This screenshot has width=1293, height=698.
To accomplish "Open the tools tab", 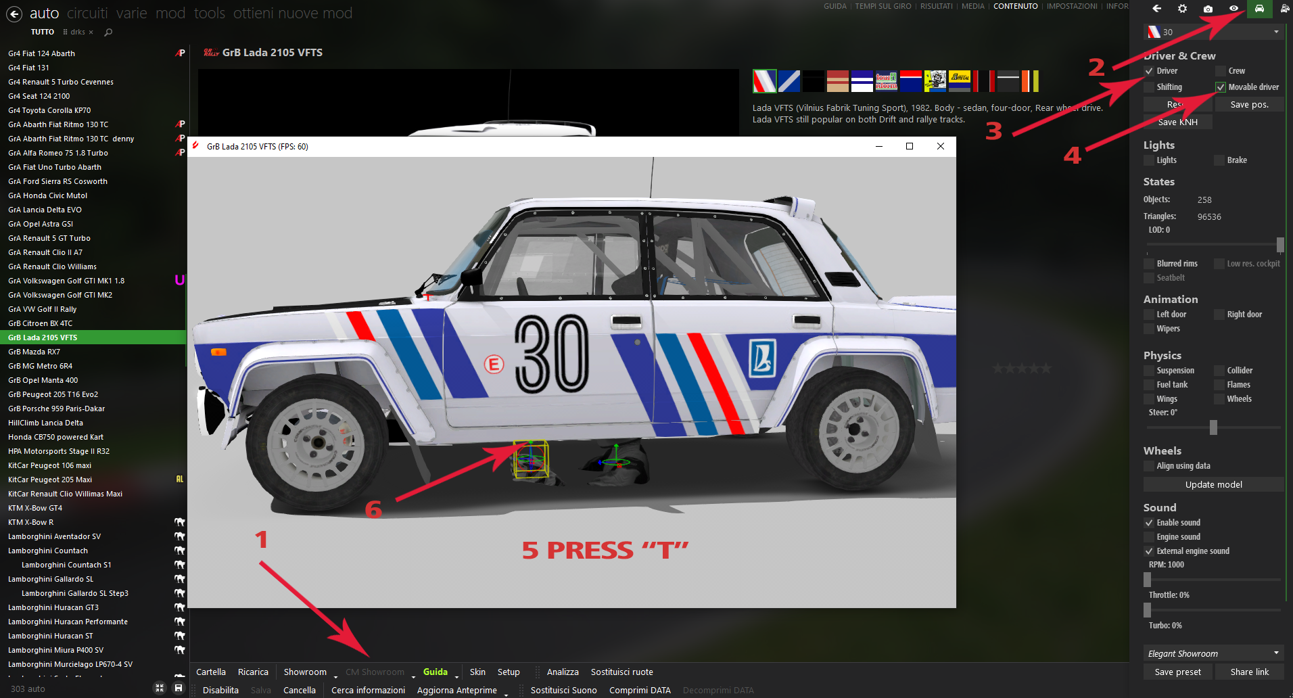I will (x=210, y=13).
